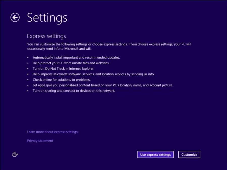The image size is (227, 170).
Task: Select the Do Not Track line
Action: tap(64, 69)
